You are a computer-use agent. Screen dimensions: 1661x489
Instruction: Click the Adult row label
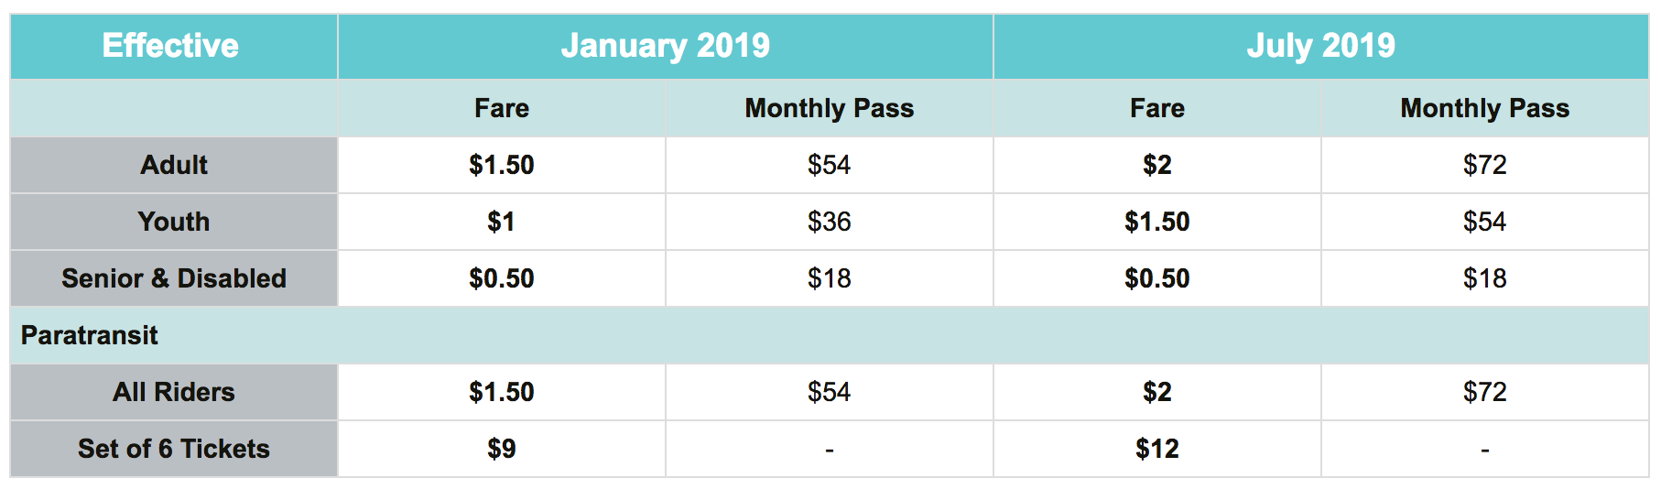pos(174,165)
